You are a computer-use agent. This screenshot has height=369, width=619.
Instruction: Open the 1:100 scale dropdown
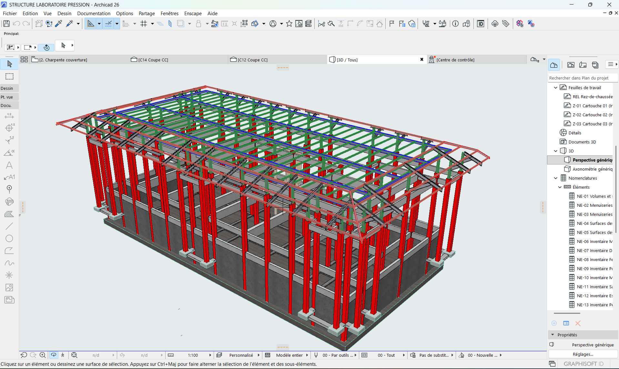coord(193,355)
